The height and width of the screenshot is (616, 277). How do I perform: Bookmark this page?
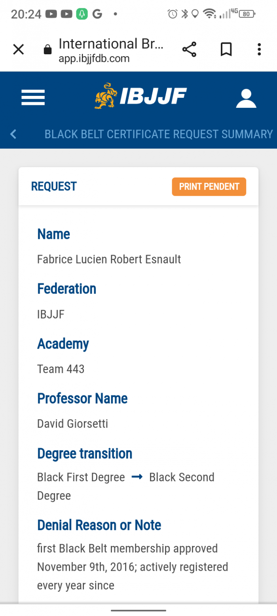pos(226,50)
